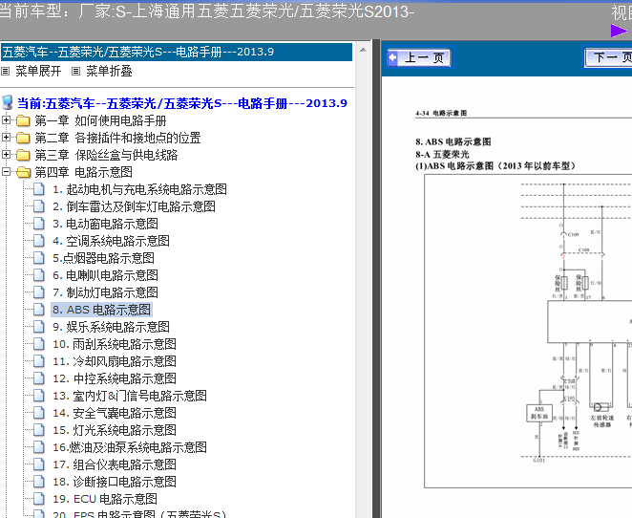Click page icon of ECU 电路示意图
Screen dimensions: 632x518
tap(39, 499)
